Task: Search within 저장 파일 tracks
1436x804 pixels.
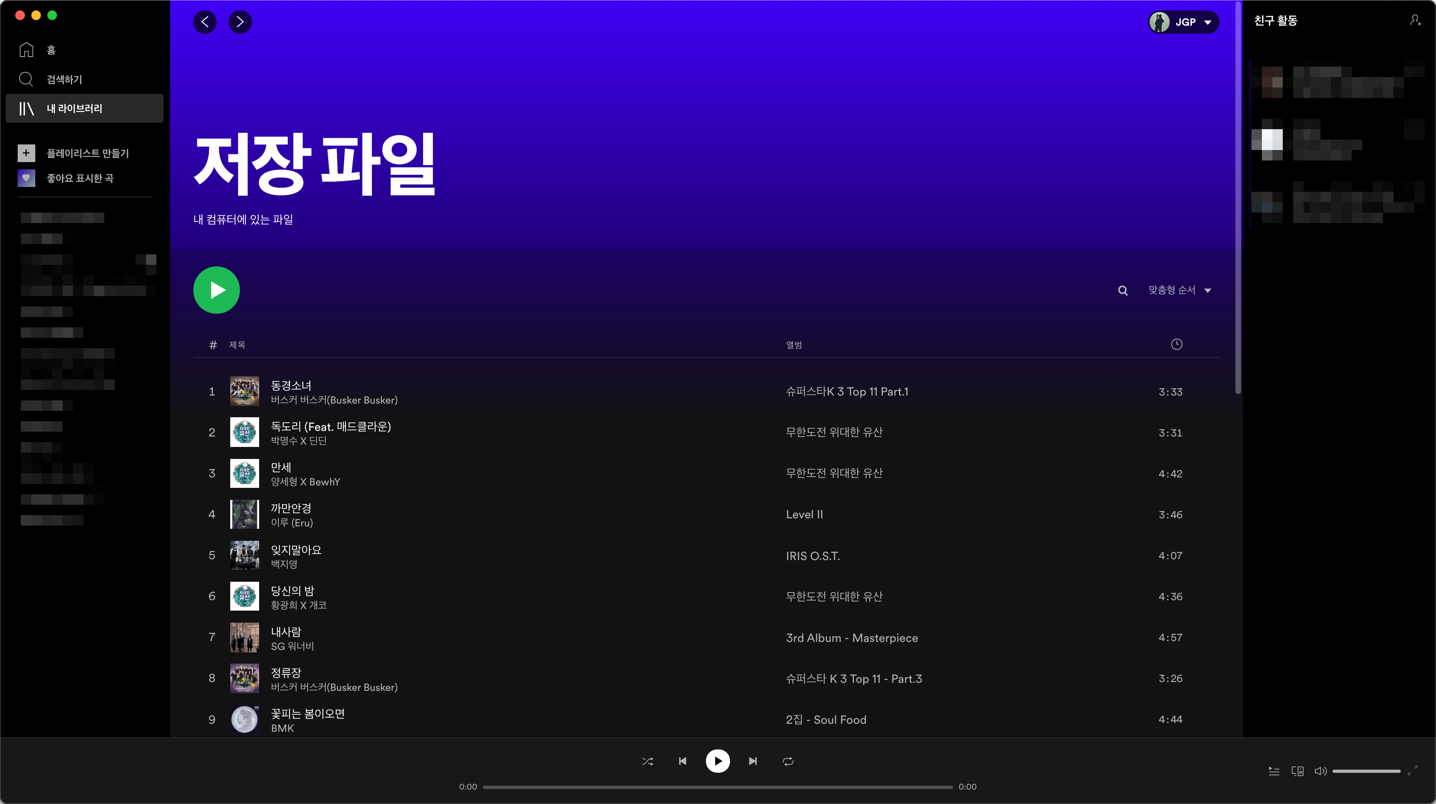Action: (x=1123, y=290)
